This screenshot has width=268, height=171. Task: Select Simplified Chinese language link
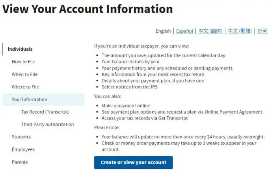click(210, 31)
